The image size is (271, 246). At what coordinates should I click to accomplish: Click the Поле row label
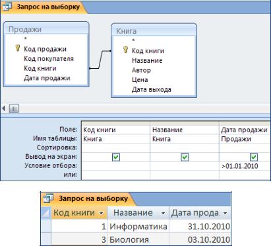point(68,129)
